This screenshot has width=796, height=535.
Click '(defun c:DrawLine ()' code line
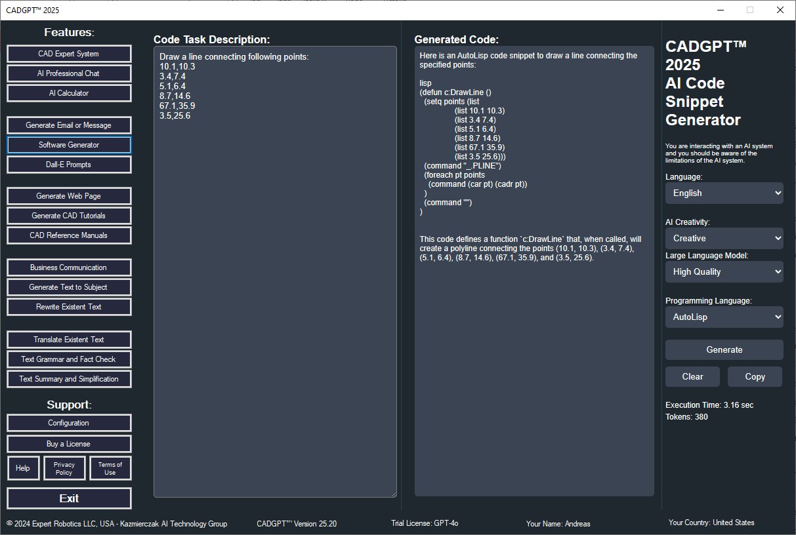(455, 92)
